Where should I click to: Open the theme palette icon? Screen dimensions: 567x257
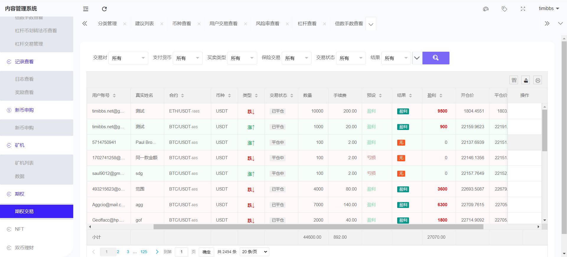click(x=486, y=9)
